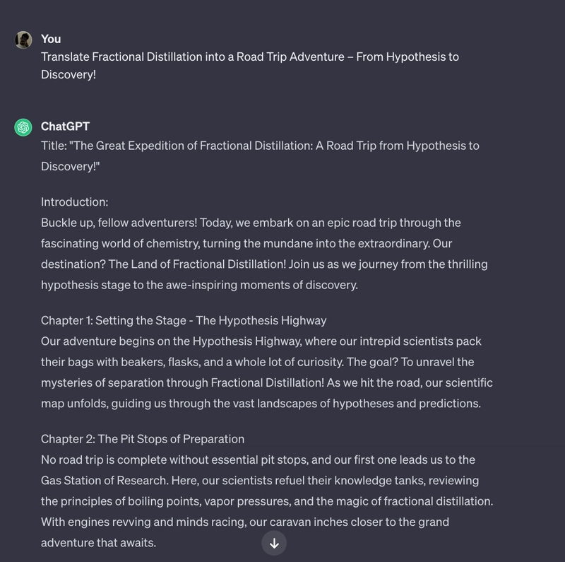Screen dimensions: 565x562
Task: Click the user prompt starting "Translate Fractional Distillation"
Action: (250, 66)
